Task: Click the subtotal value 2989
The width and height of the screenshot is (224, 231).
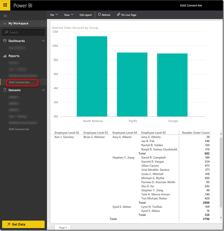Action: click(x=206, y=203)
